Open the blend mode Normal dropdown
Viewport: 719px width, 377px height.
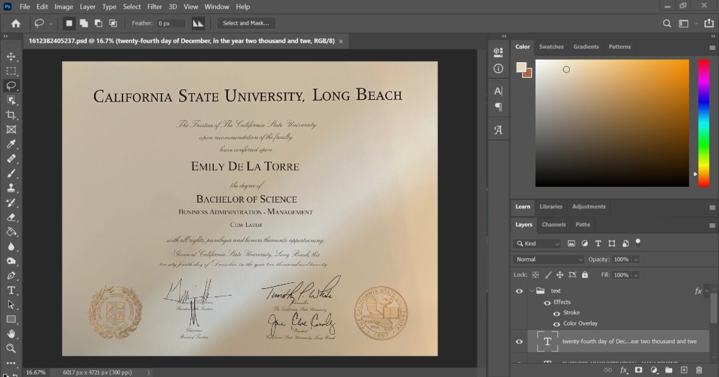coord(548,259)
